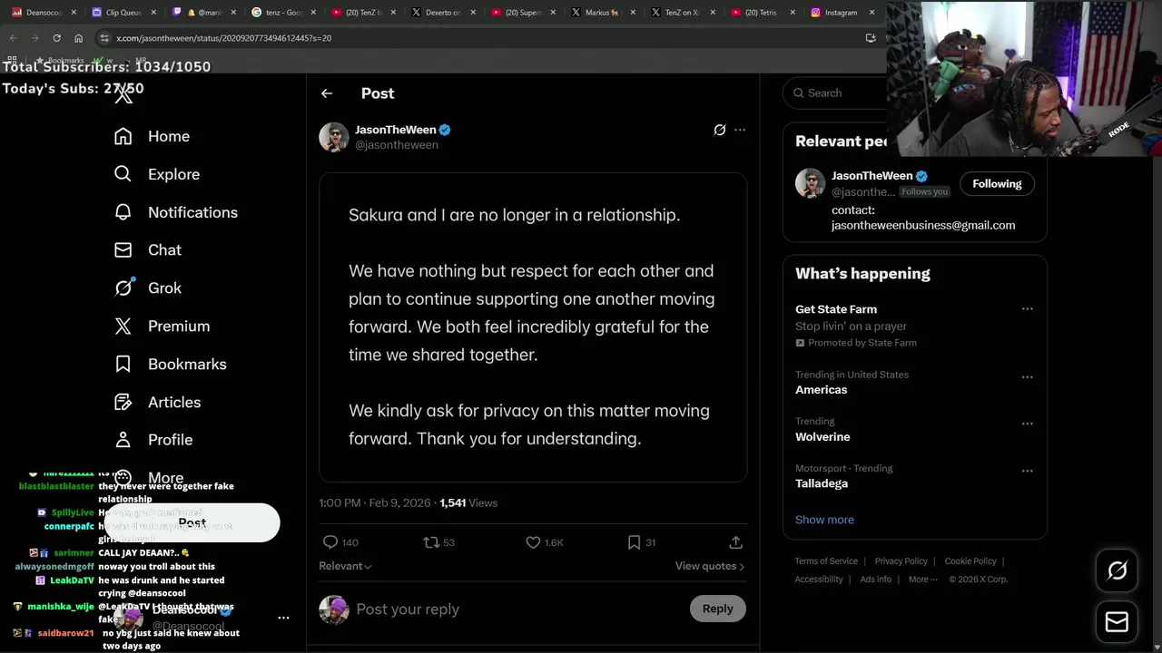Click the reply comment icon with 140

click(x=330, y=542)
